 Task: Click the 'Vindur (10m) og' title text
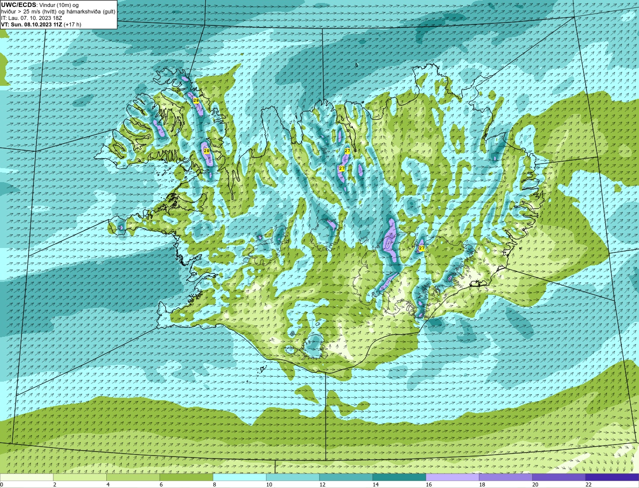58,5
